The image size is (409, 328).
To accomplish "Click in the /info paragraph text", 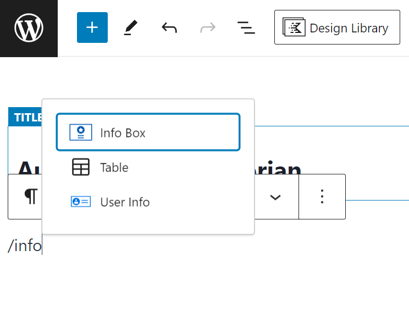I will tap(25, 246).
